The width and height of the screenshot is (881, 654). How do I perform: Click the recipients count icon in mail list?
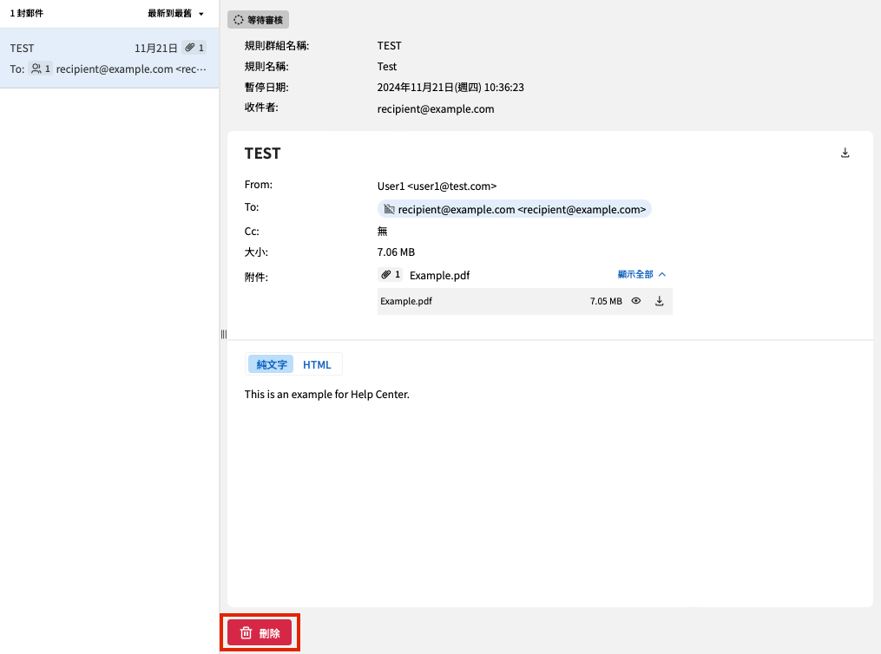pos(41,69)
